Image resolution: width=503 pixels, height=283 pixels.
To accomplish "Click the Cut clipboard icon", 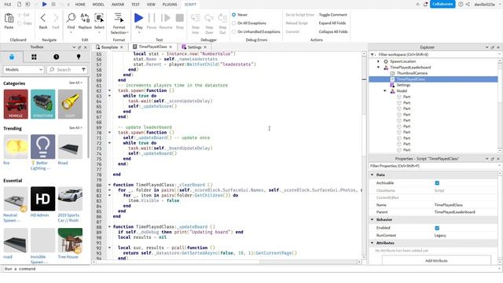I will (x=24, y=15).
